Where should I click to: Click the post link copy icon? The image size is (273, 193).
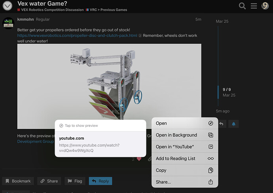tap(150, 159)
